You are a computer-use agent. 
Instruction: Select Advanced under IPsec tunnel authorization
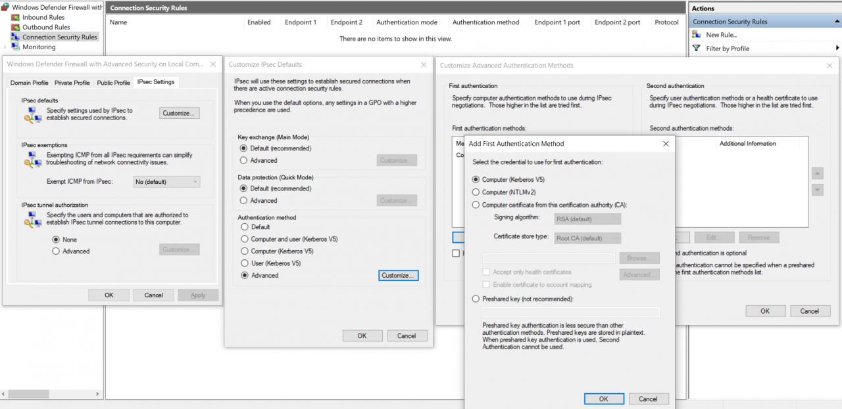56,251
